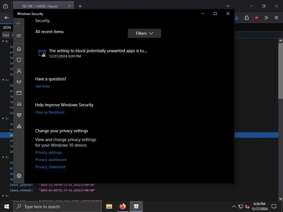Open Family options icon
Image resolution: width=283 pixels, height=212 pixels.
tap(19, 126)
